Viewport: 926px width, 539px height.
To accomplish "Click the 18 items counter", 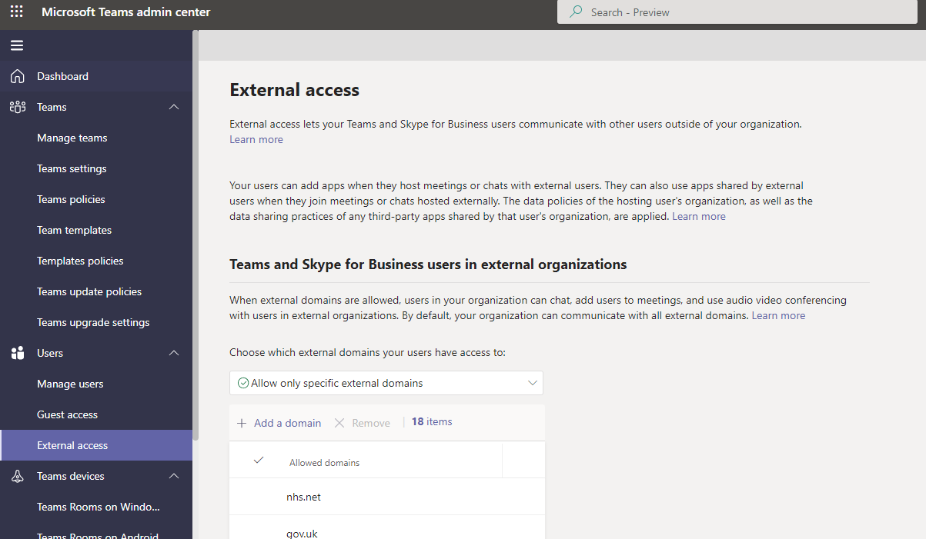I will tap(431, 421).
